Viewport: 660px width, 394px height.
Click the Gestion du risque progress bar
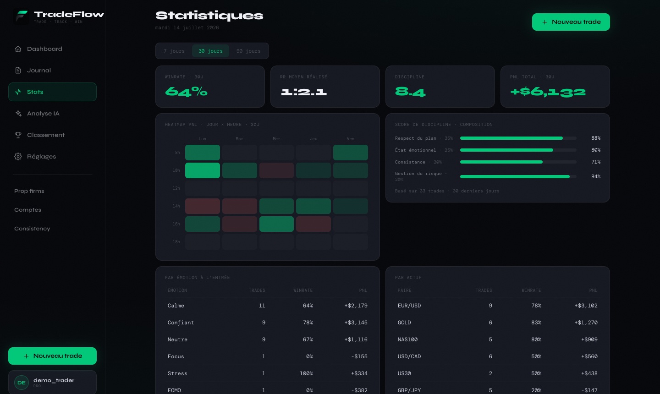click(x=518, y=176)
